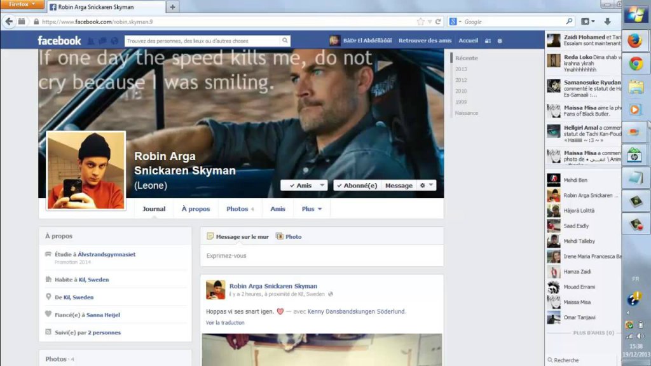Toggle Abonné(e) follow button

coord(357,186)
